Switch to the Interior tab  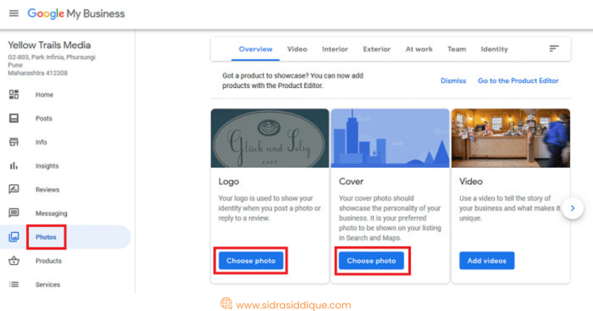pos(335,49)
